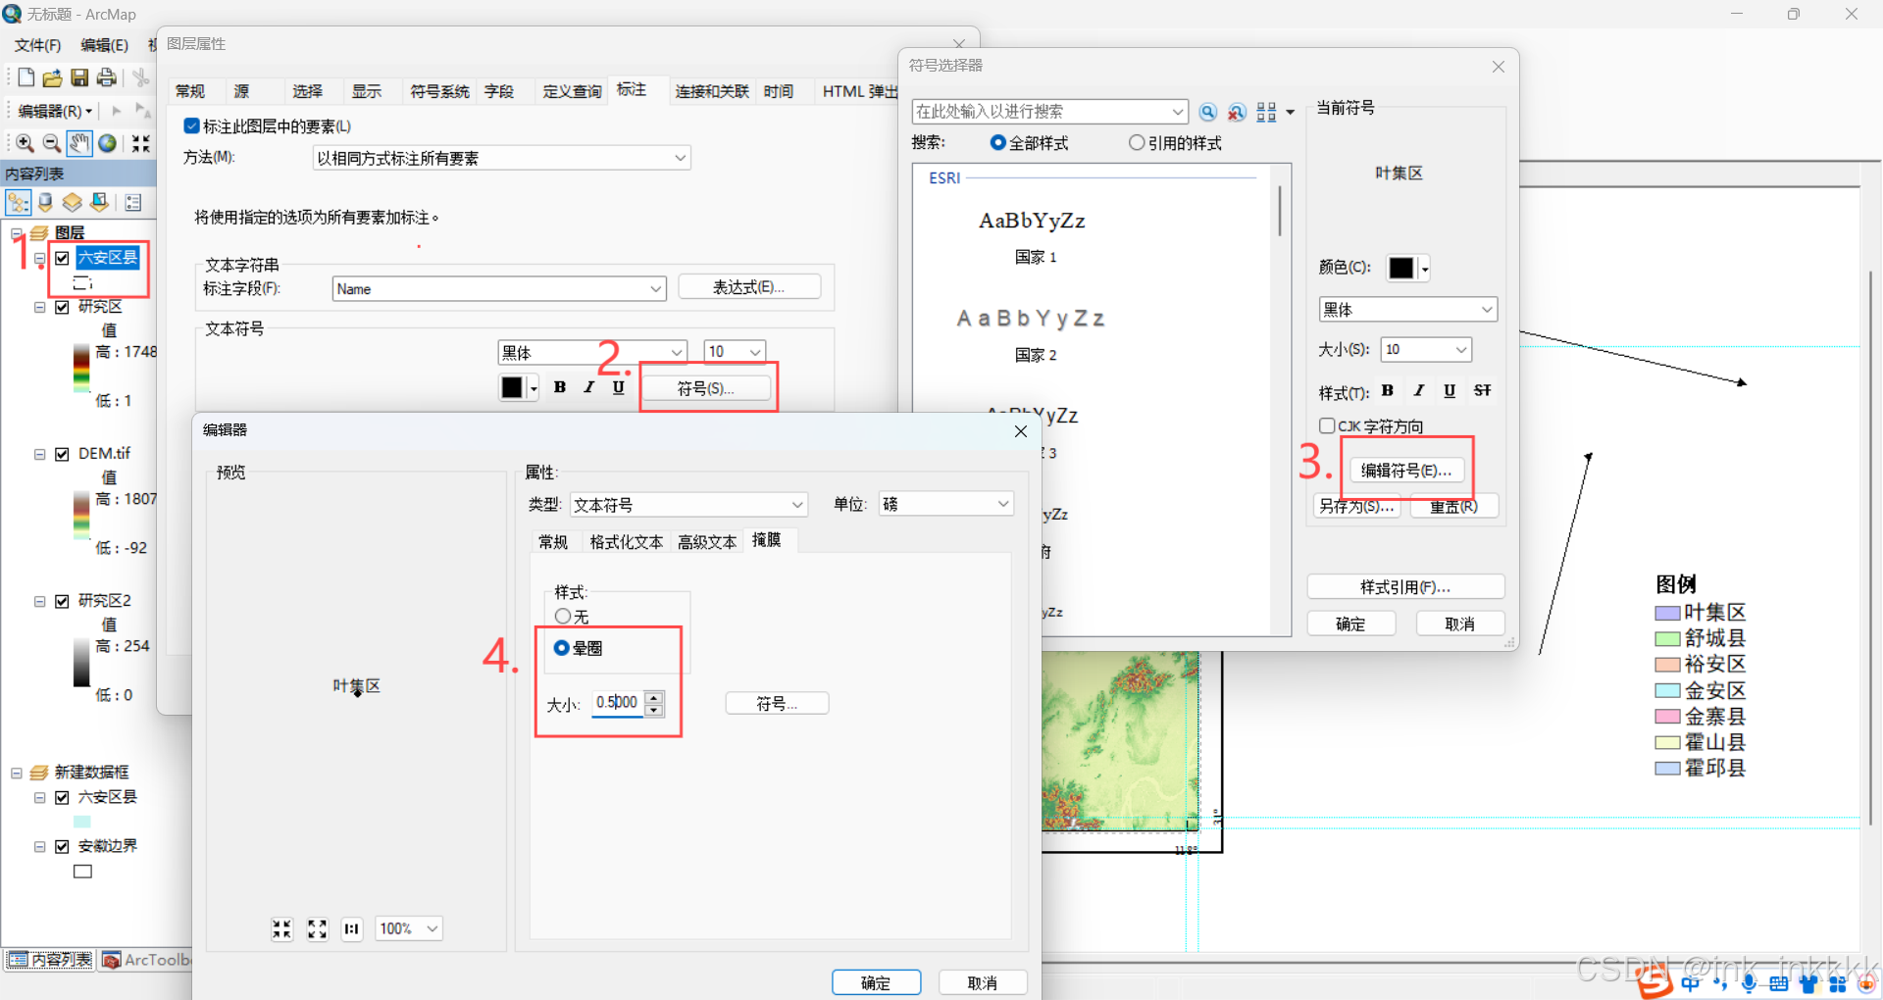Viewport: 1883px width, 1000px height.
Task: Click 符号... button beside halo size
Action: (x=777, y=704)
